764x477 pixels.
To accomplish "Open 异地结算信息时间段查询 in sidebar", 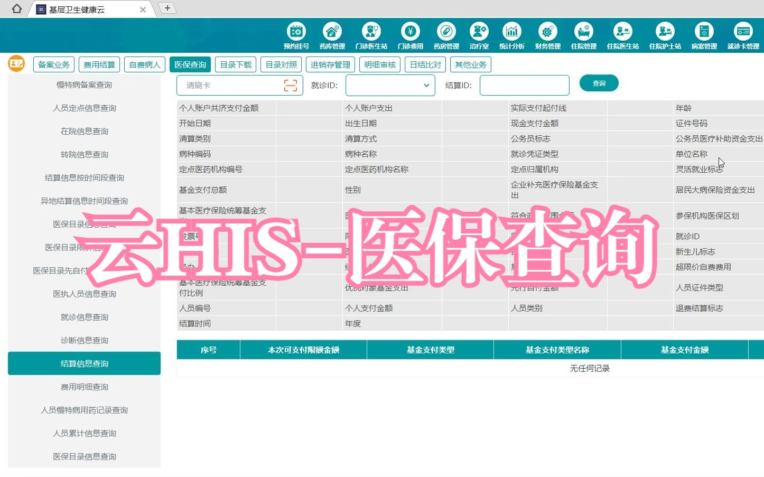I will pos(84,201).
